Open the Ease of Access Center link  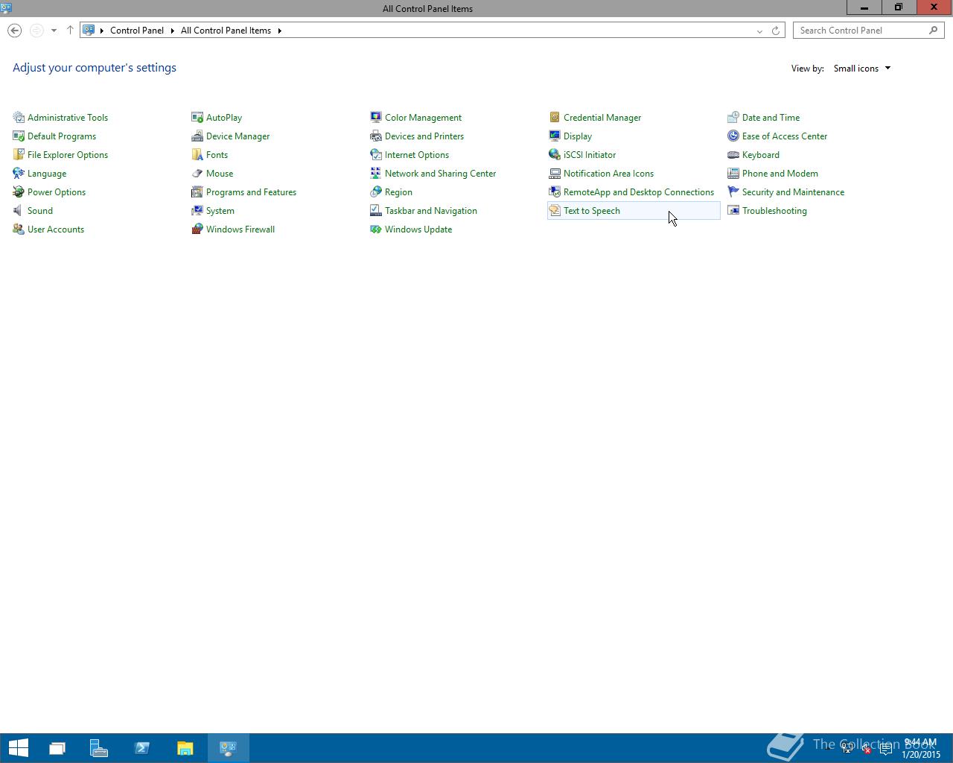pos(785,136)
